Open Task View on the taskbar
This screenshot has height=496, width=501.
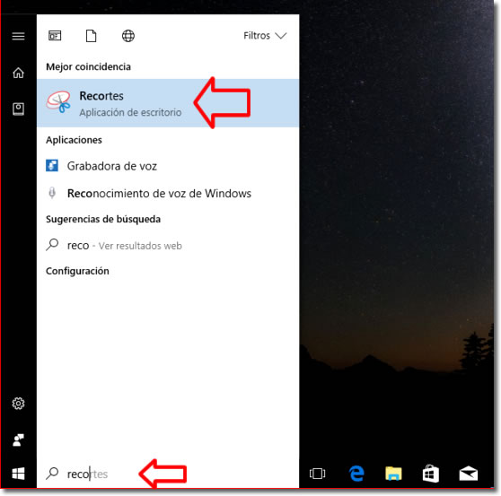tap(317, 474)
